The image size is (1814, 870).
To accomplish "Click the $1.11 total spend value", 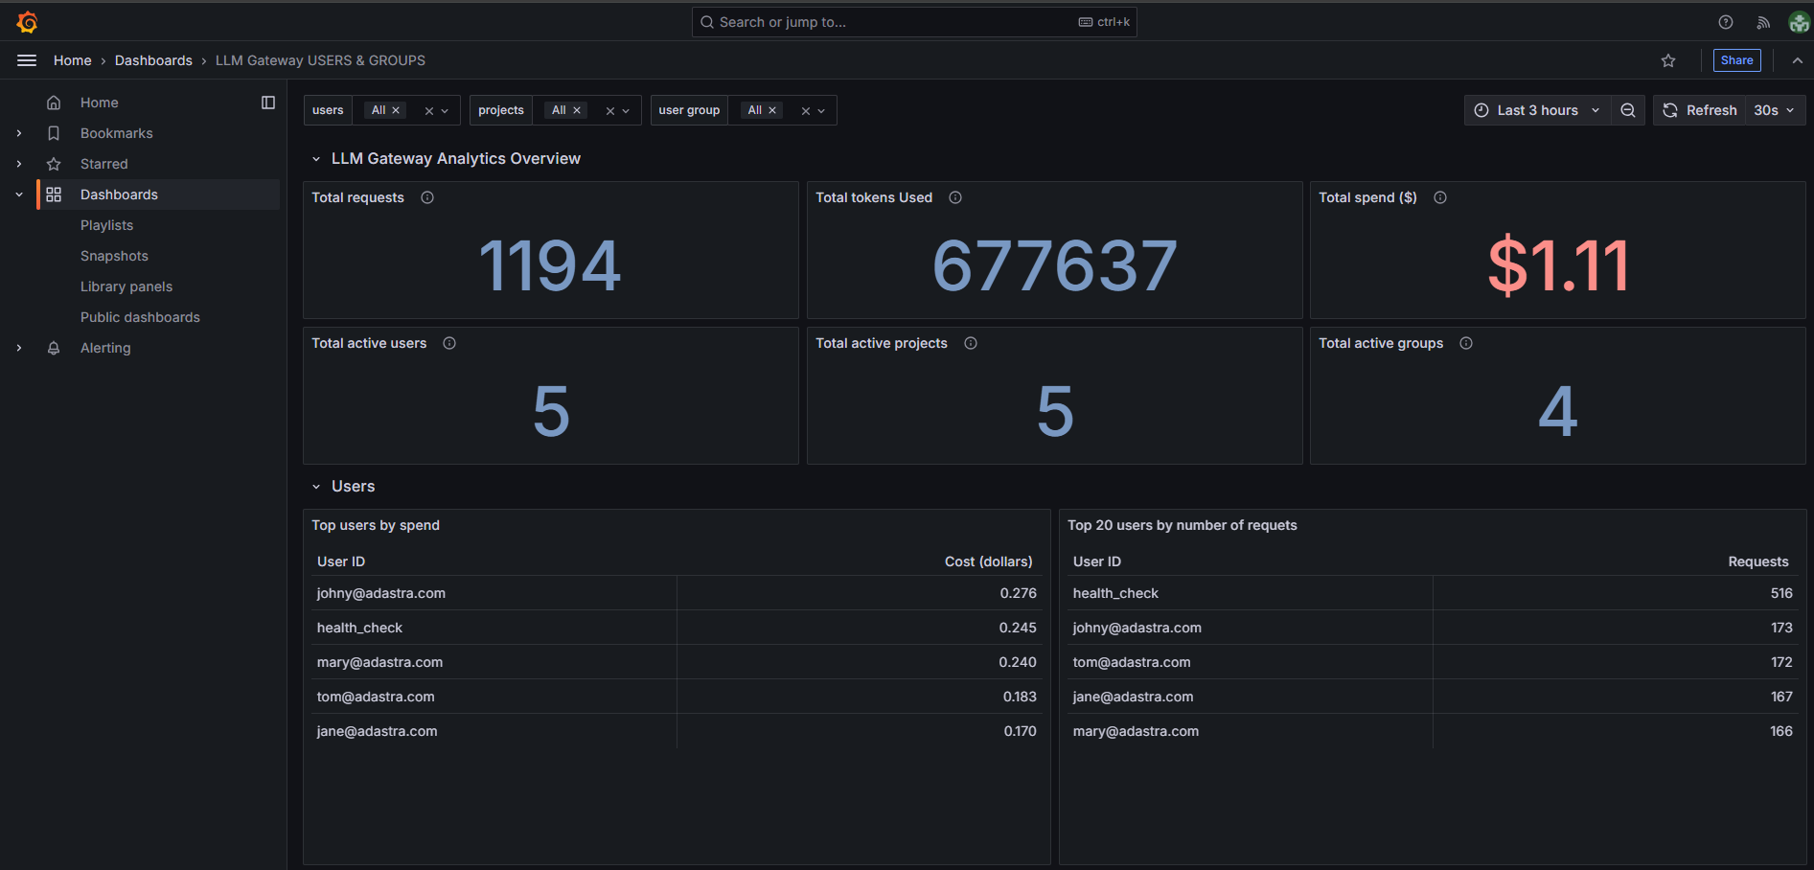I will [1558, 265].
